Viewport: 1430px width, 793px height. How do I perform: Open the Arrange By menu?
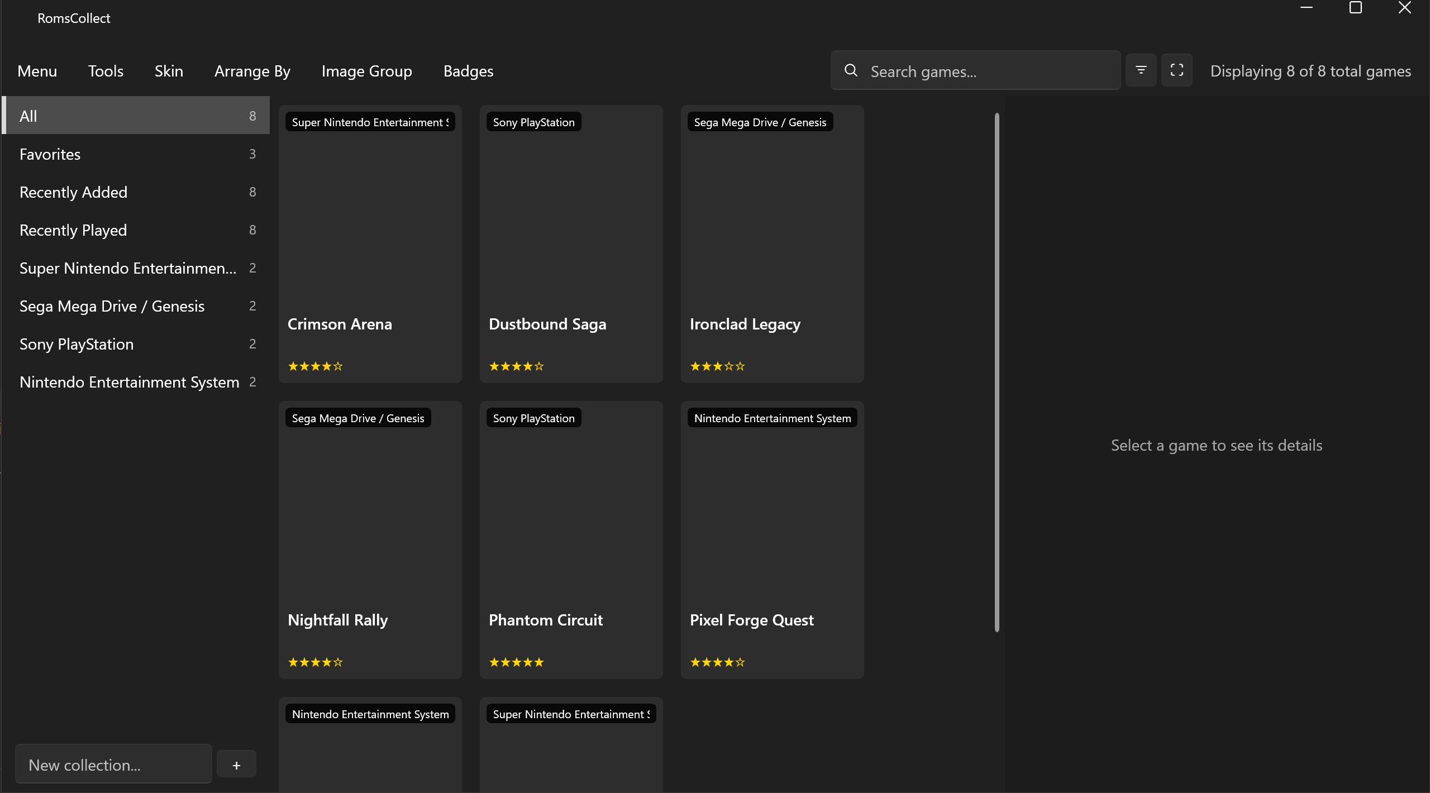252,71
